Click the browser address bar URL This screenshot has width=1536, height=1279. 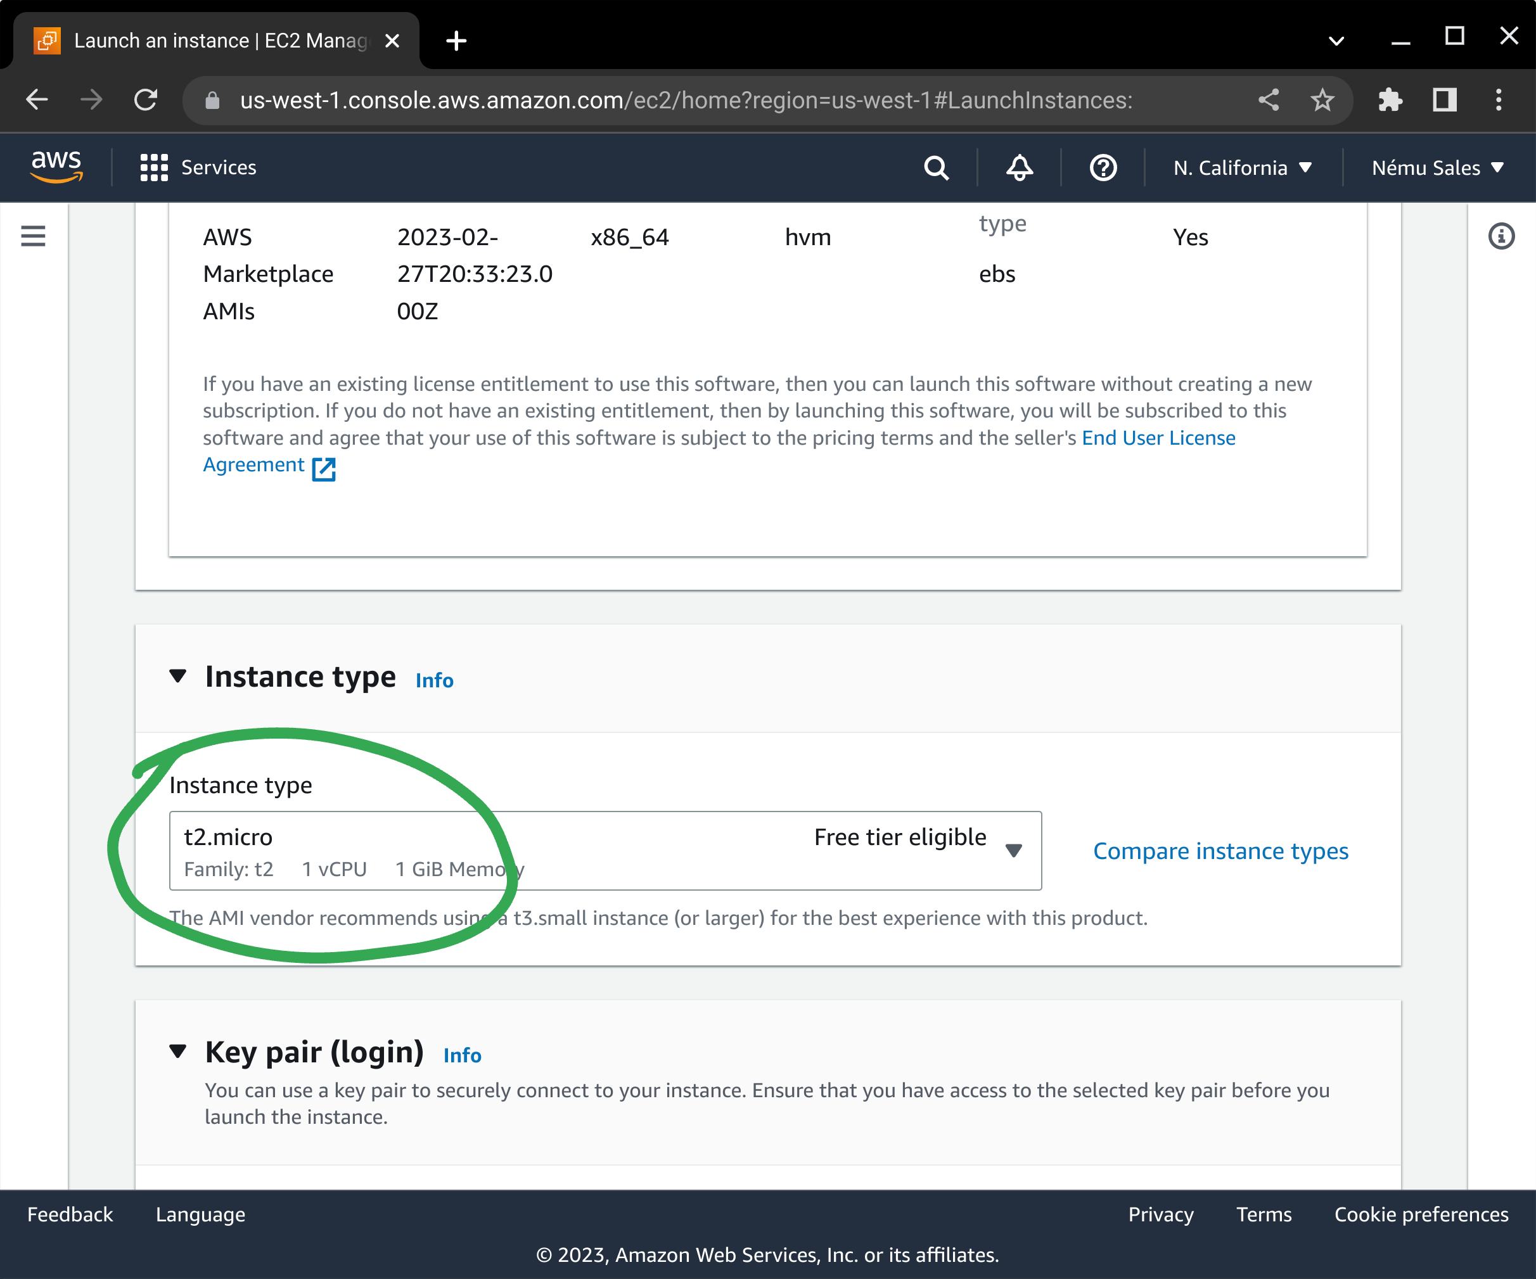tap(686, 100)
